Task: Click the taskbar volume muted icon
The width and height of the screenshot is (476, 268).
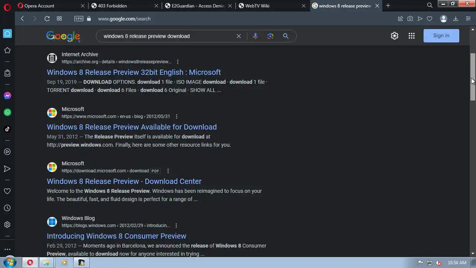Action: 438,262
